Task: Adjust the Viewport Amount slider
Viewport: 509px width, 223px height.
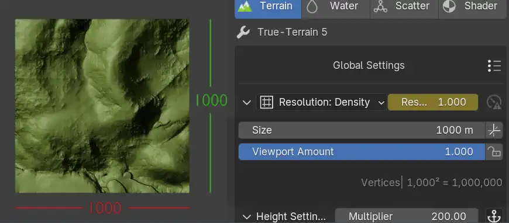Action: tap(362, 152)
